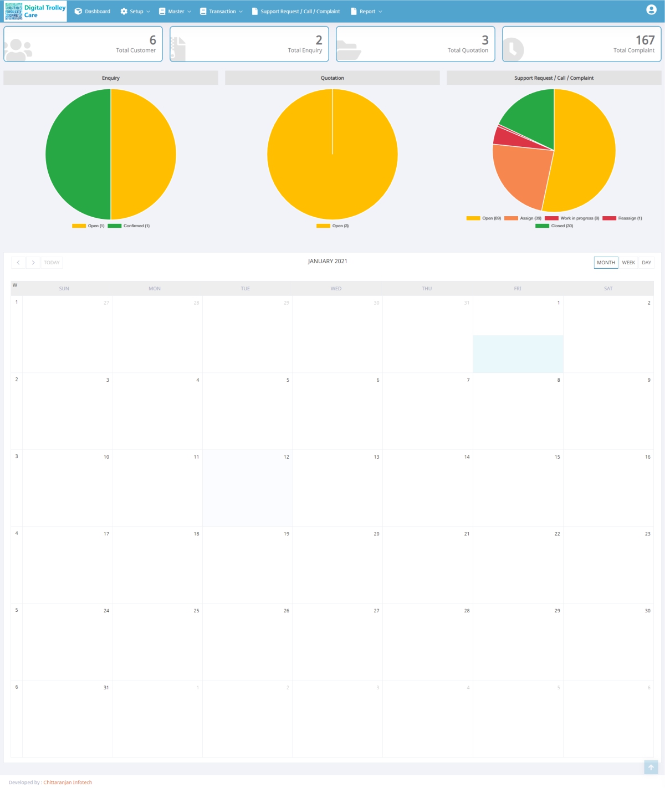Click week number 4 in calendar
The height and width of the screenshot is (788, 665).
(17, 533)
